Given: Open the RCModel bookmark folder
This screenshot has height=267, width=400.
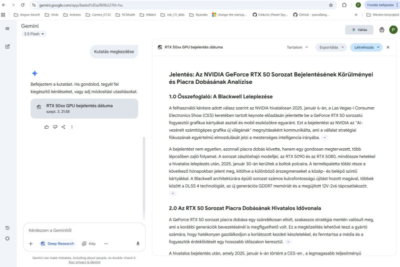Looking at the screenshot, I should (x=125, y=15).
